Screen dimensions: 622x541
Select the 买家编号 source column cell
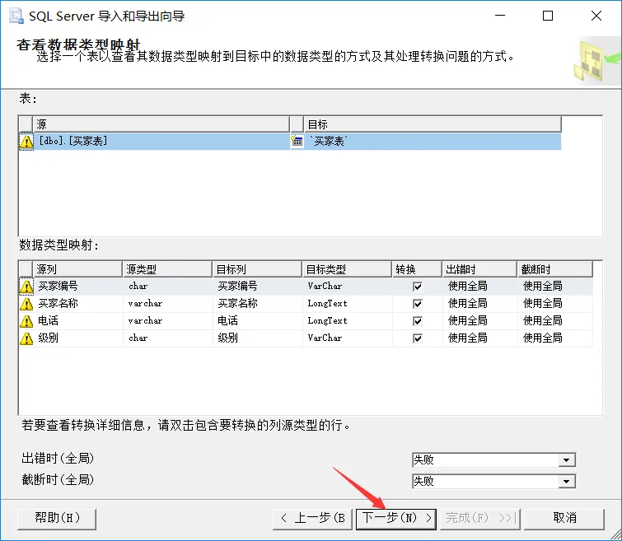tap(78, 286)
